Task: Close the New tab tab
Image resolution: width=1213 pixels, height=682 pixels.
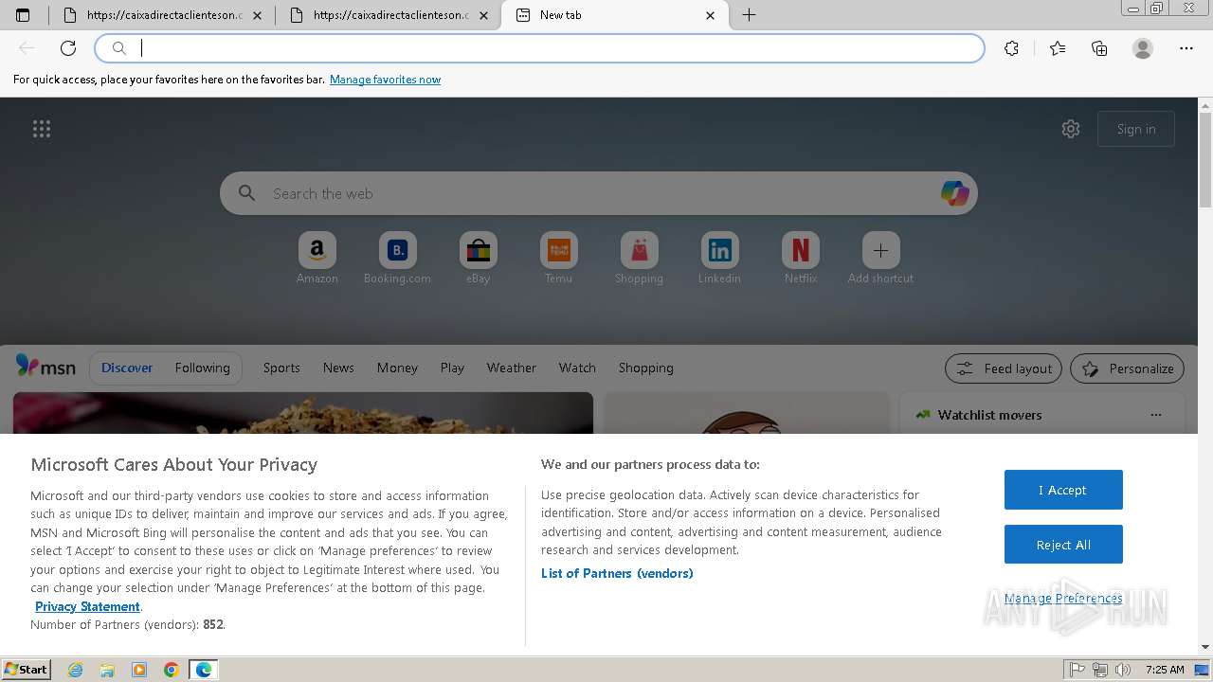Action: click(x=711, y=15)
